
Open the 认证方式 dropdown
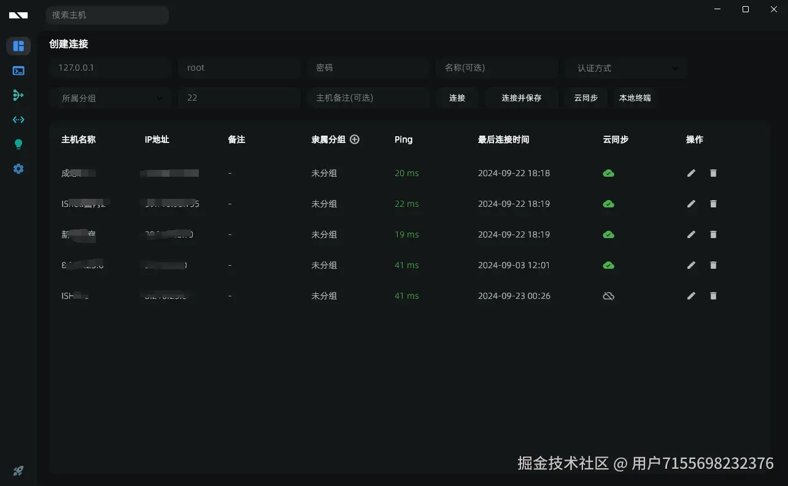(626, 68)
